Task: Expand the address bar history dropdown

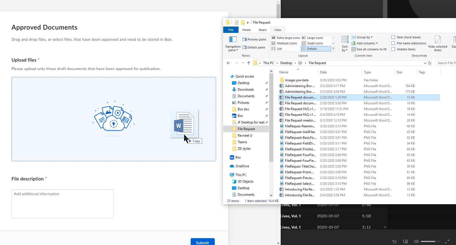Action: [425, 63]
